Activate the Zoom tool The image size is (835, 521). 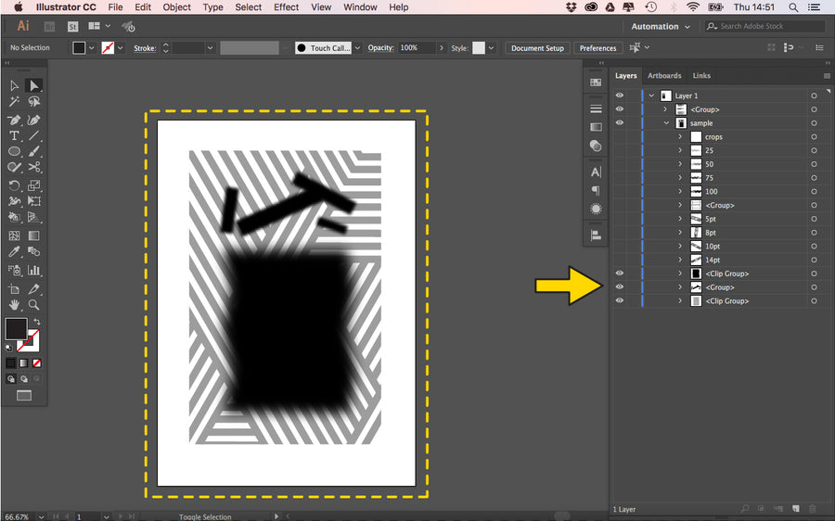pyautogui.click(x=33, y=304)
